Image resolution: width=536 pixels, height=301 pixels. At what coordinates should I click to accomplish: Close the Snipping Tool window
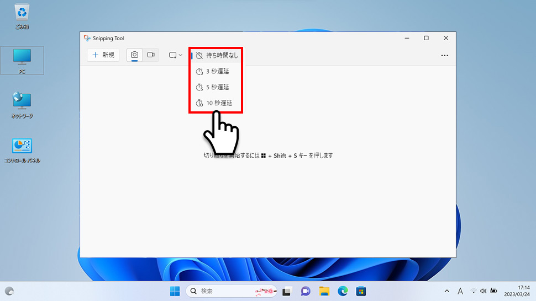coord(446,38)
